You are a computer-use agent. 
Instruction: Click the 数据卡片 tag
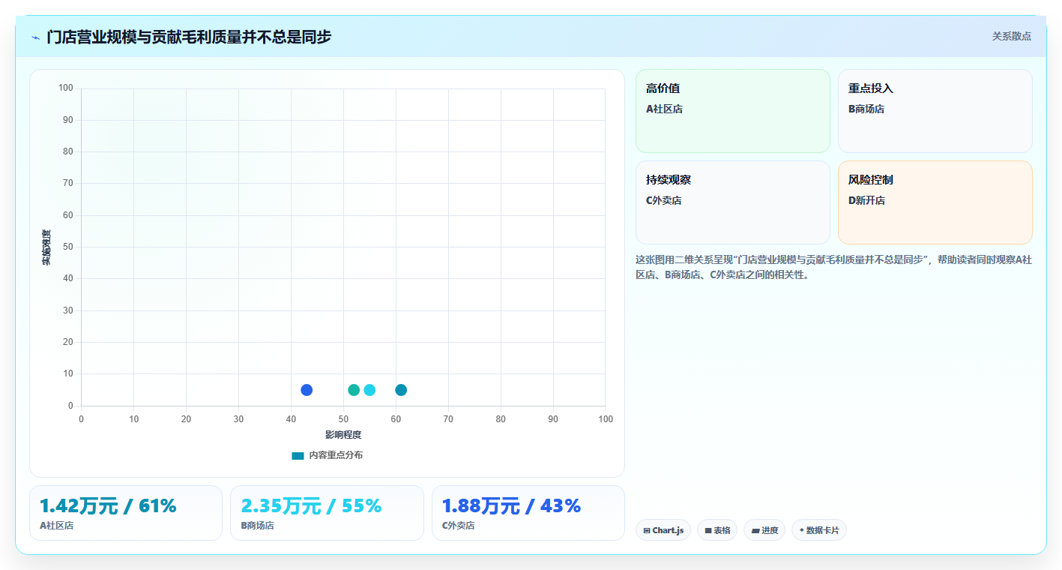coord(819,530)
